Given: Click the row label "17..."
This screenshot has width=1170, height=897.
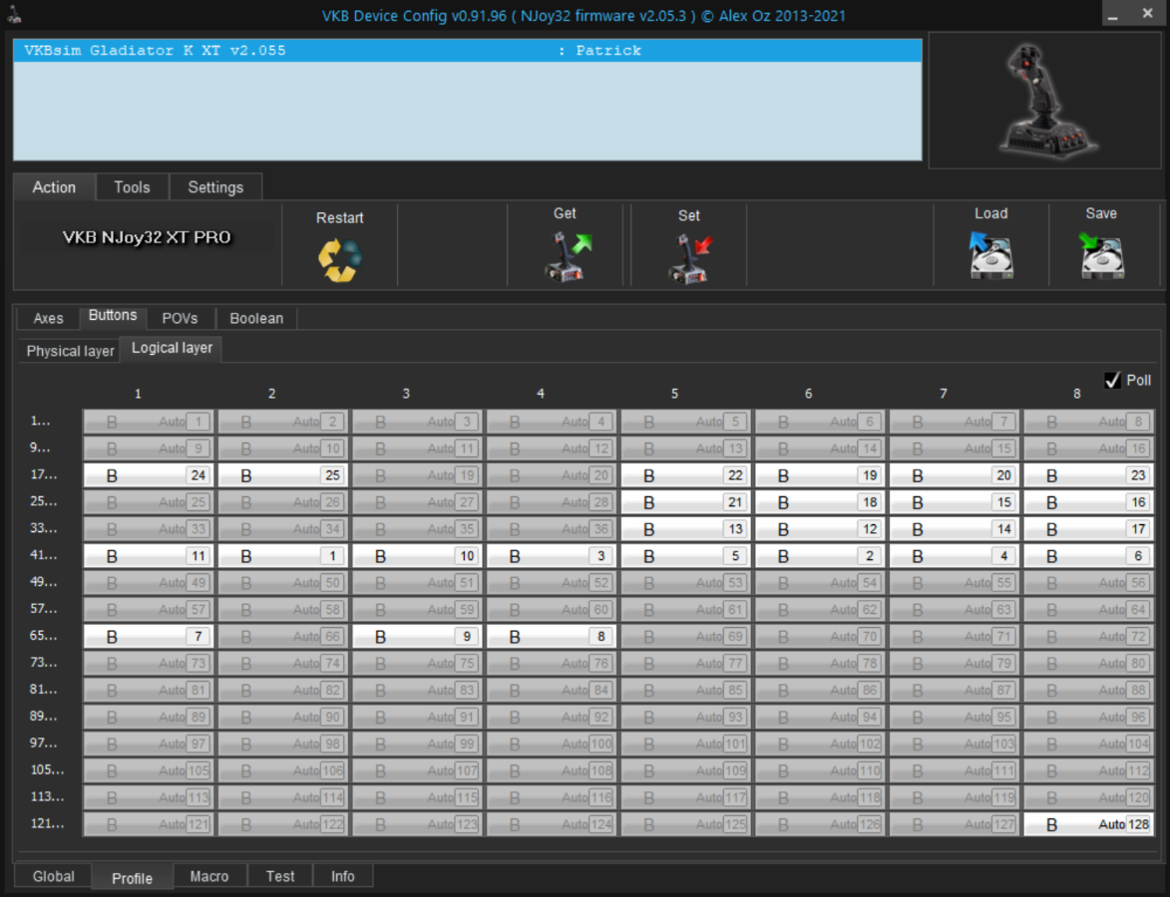Looking at the screenshot, I should point(43,475).
